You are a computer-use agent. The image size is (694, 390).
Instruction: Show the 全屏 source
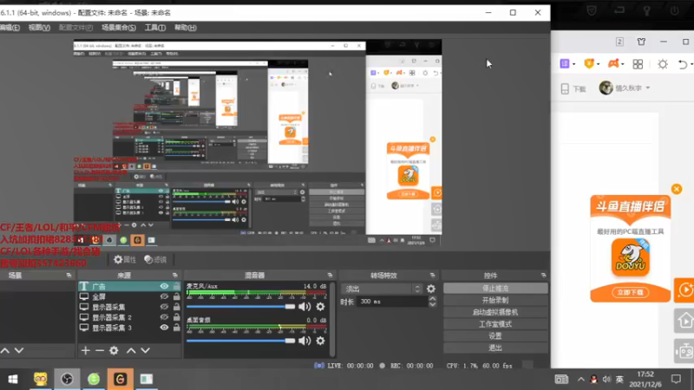pyautogui.click(x=164, y=296)
